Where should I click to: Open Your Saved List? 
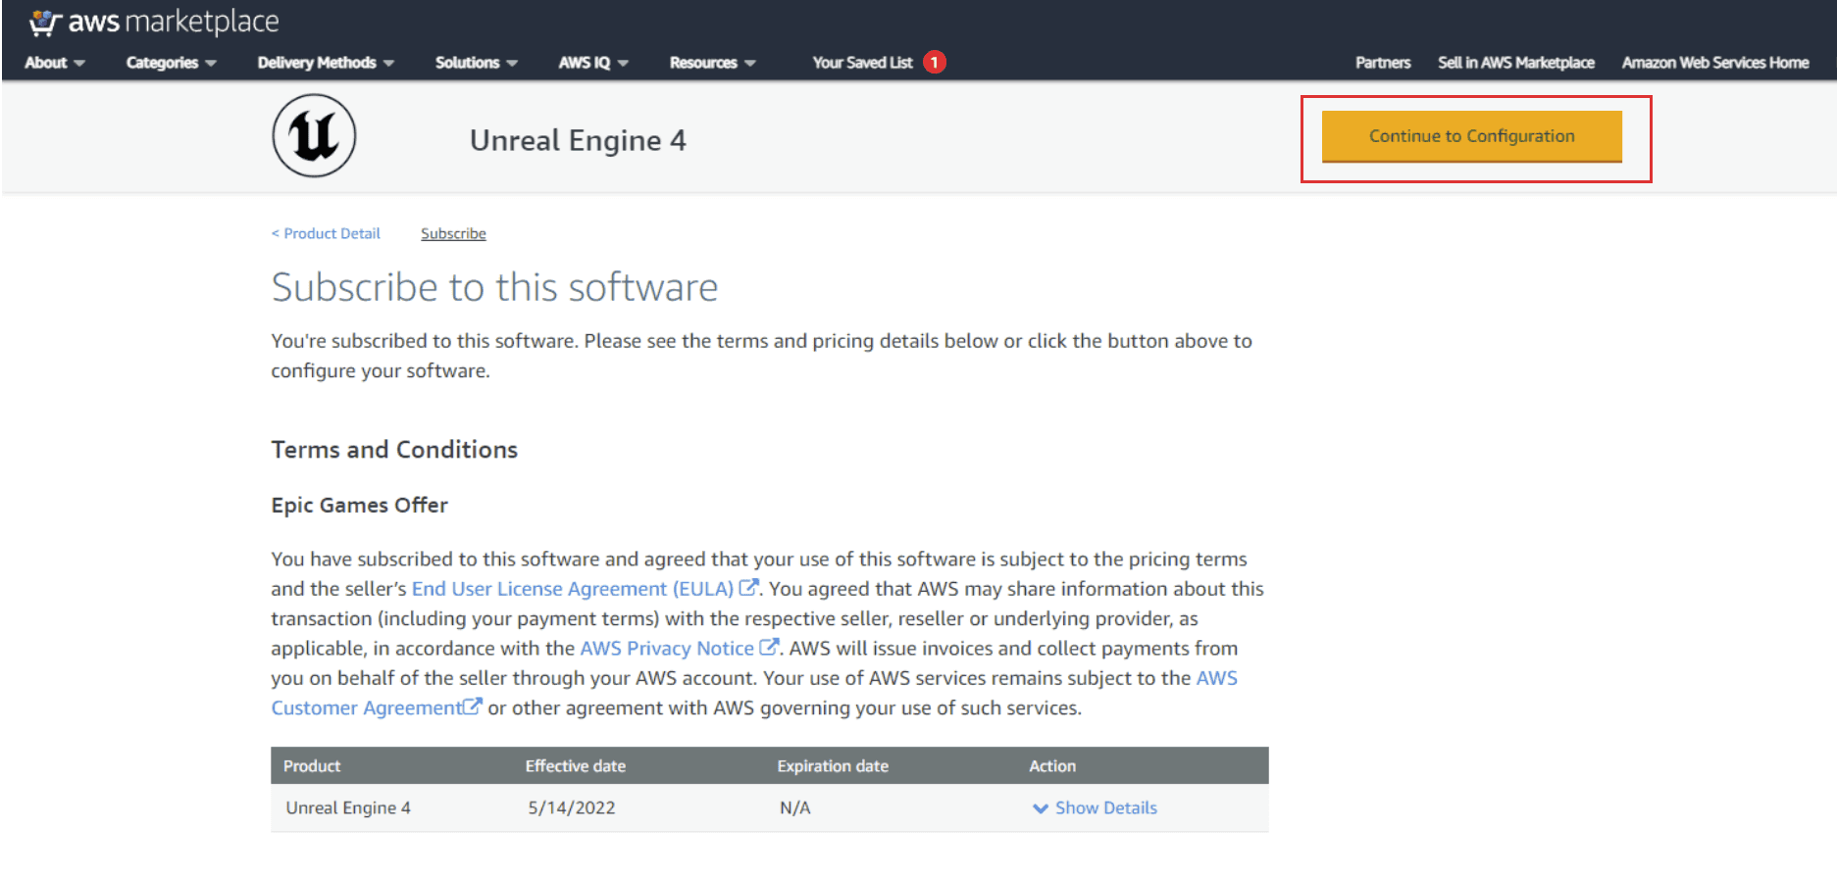tap(862, 63)
